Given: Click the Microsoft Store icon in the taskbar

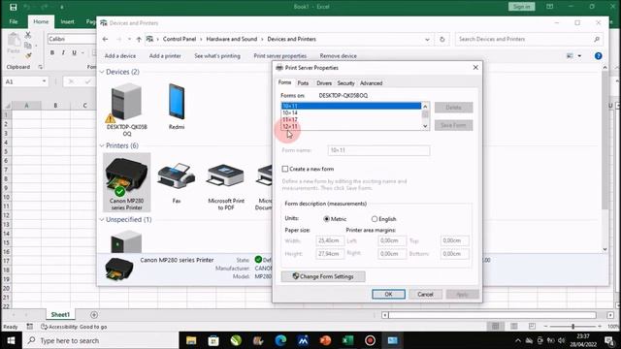Looking at the screenshot, I should (213, 340).
